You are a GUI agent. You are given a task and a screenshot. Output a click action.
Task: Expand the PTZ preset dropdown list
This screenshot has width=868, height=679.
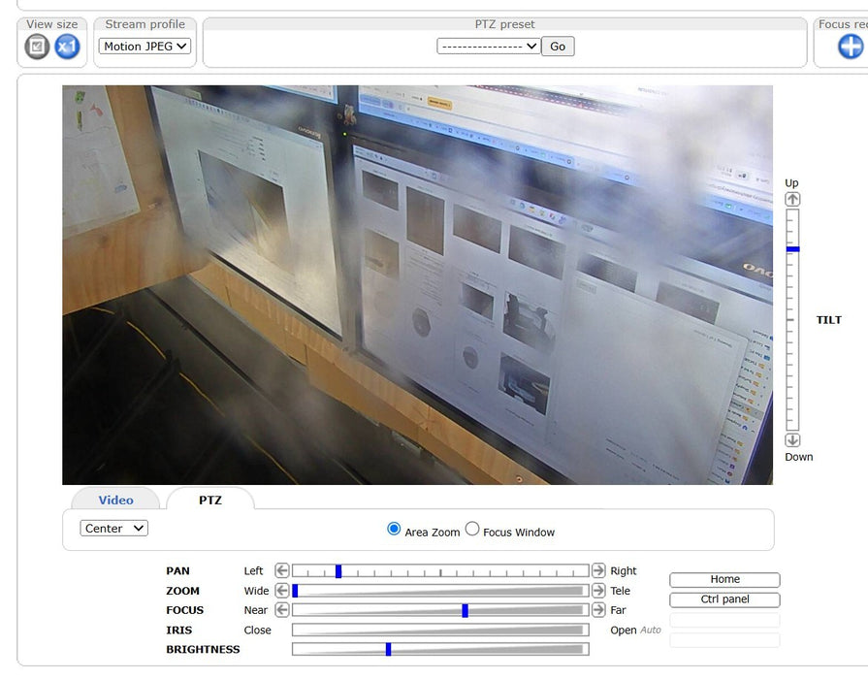[488, 46]
